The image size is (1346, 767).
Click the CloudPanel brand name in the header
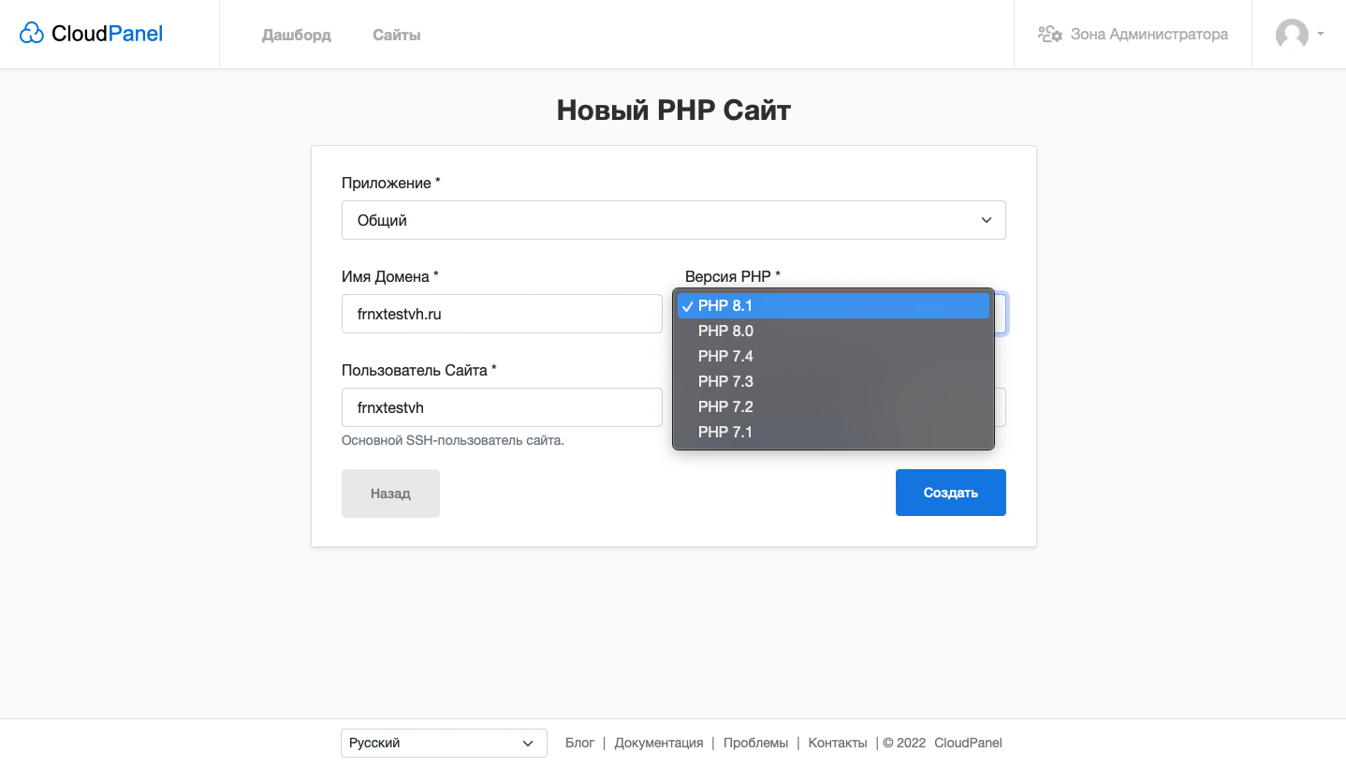tap(108, 34)
